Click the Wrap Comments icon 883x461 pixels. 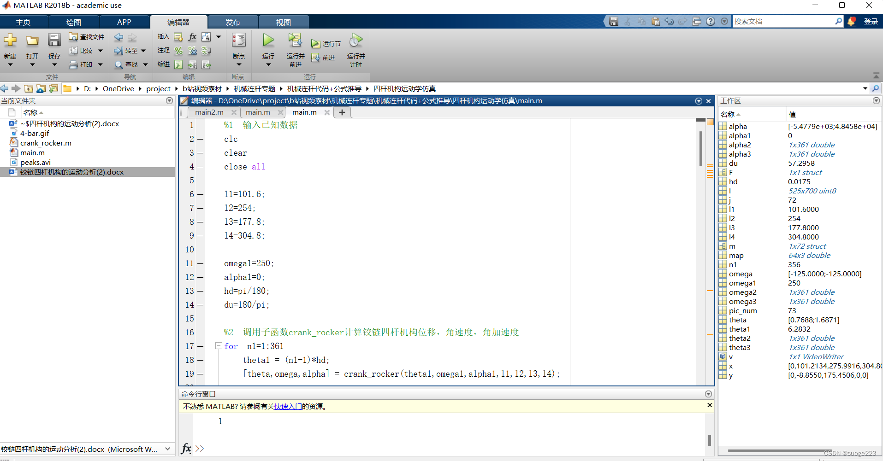pyautogui.click(x=206, y=51)
